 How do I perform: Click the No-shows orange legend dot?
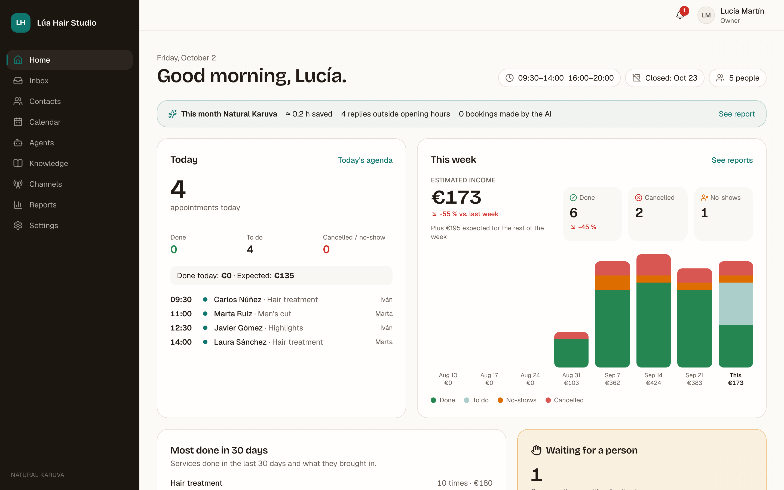500,400
